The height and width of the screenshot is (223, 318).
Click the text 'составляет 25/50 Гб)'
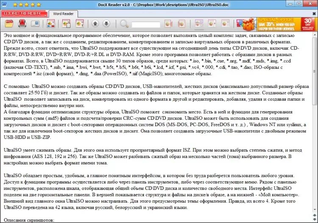tap(25, 93)
